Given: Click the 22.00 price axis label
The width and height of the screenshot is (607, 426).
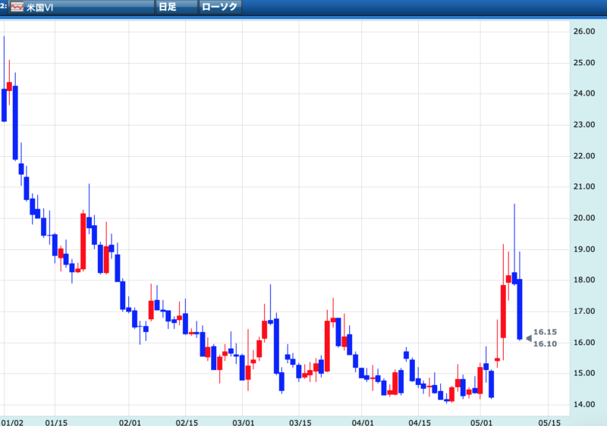Looking at the screenshot, I should 584,156.
